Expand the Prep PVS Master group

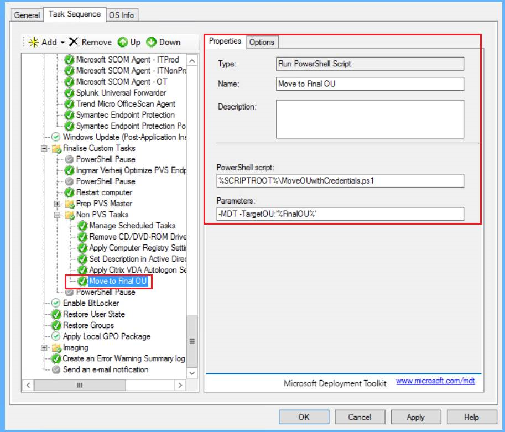(56, 204)
